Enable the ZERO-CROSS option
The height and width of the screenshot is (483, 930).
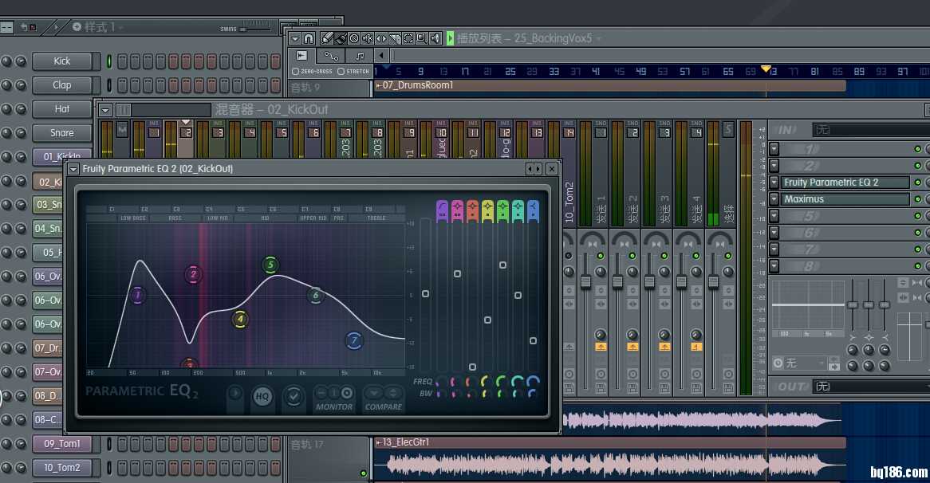point(296,72)
